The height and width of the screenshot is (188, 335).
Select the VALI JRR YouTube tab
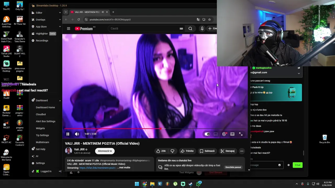coord(87,12)
